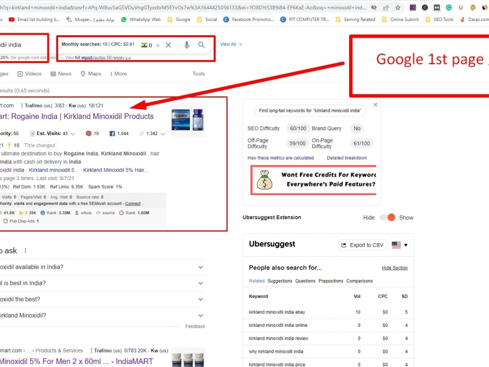This screenshot has width=489, height=367.
Task: Open the SEO Tools bookmark folder
Action: pos(439,20)
